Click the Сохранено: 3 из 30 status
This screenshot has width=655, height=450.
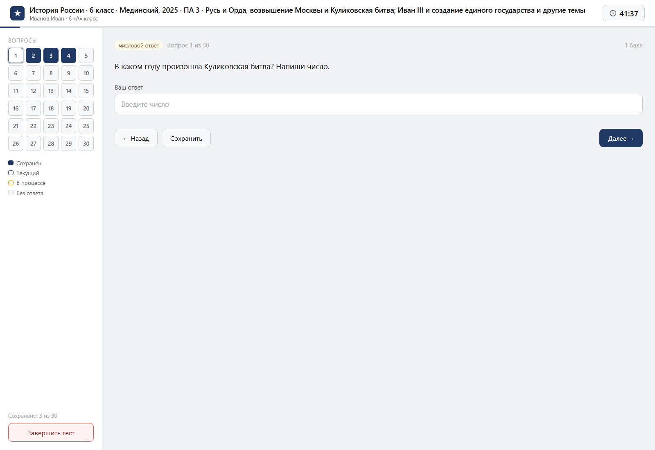33,416
